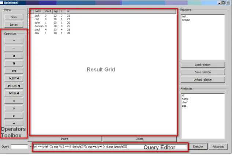
Task: Insert the difference (-) operator
Action: 14,48
